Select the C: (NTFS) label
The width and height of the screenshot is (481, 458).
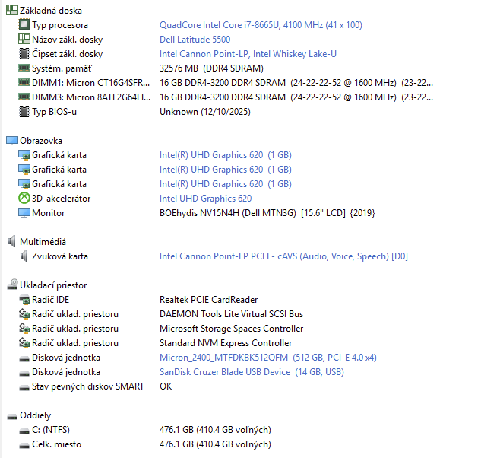click(x=51, y=429)
